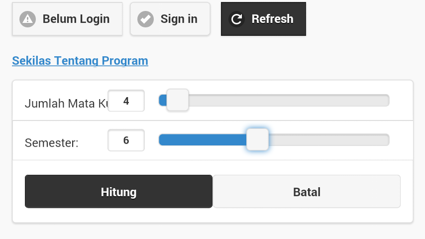Click the gray unfilled Jumlah Mata Kuliah track

[289, 101]
